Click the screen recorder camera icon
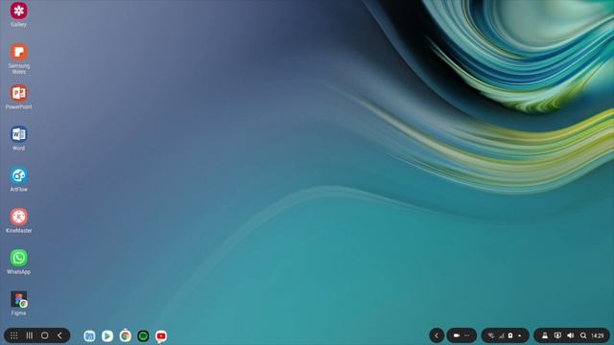Image resolution: width=614 pixels, height=345 pixels. click(457, 335)
